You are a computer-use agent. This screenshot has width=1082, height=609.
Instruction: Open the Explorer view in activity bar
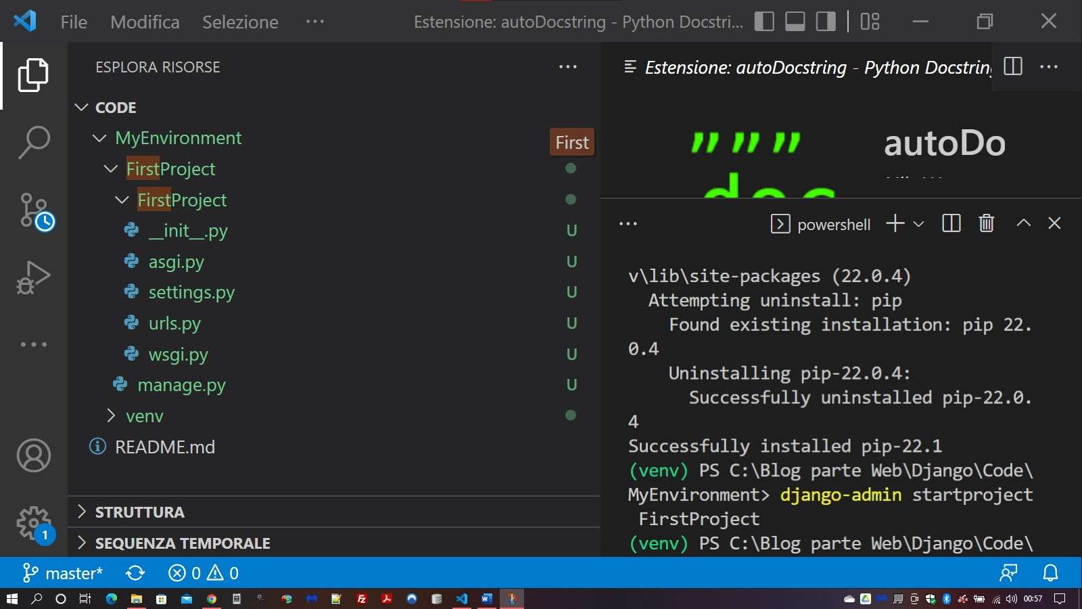[x=33, y=74]
